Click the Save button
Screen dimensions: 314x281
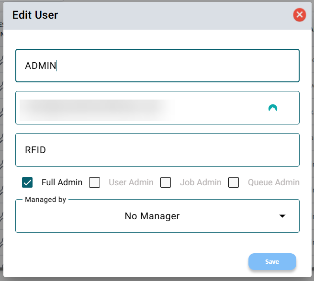pyautogui.click(x=272, y=262)
